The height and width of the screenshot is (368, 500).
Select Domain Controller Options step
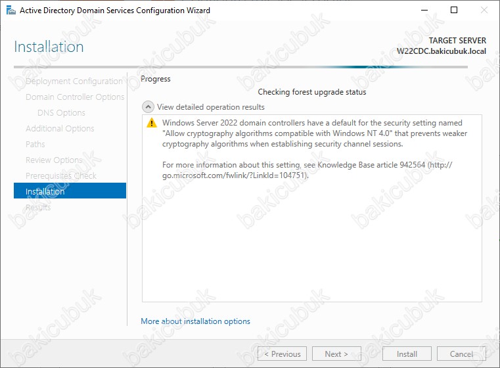(x=75, y=97)
